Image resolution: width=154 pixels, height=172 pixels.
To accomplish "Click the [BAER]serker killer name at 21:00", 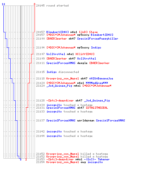I will click(x=56, y=39).
